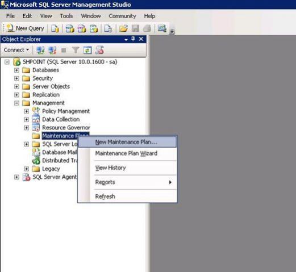This screenshot has width=296, height=272.
Task: Open the Tools menu
Action: [x=66, y=16]
